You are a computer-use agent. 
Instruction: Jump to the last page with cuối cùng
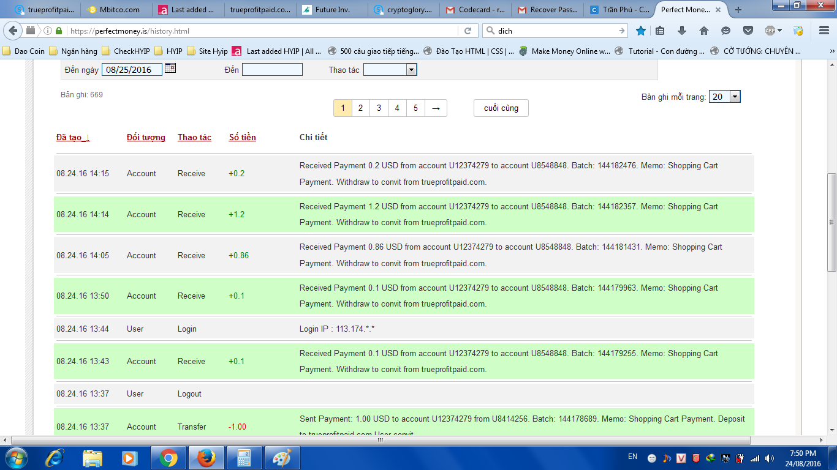coord(501,108)
